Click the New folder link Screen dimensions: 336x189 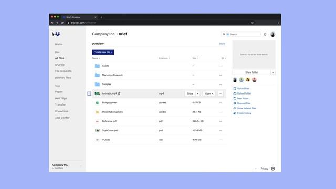[241, 98]
